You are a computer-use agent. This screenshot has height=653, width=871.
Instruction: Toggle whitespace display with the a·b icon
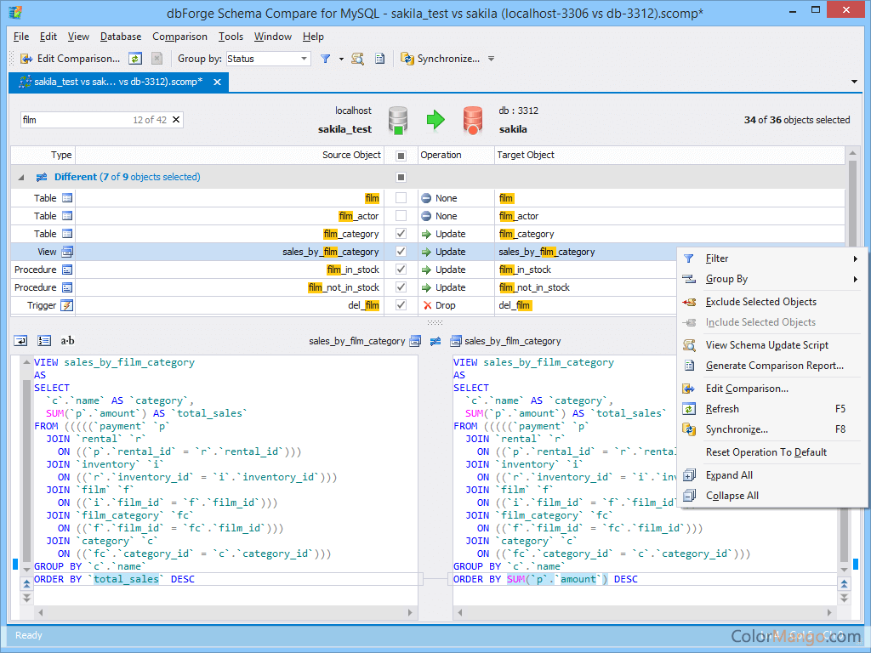(x=66, y=340)
